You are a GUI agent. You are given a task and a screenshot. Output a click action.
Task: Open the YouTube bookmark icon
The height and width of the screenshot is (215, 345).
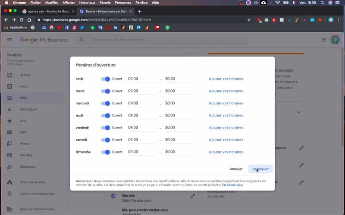coord(59,28)
